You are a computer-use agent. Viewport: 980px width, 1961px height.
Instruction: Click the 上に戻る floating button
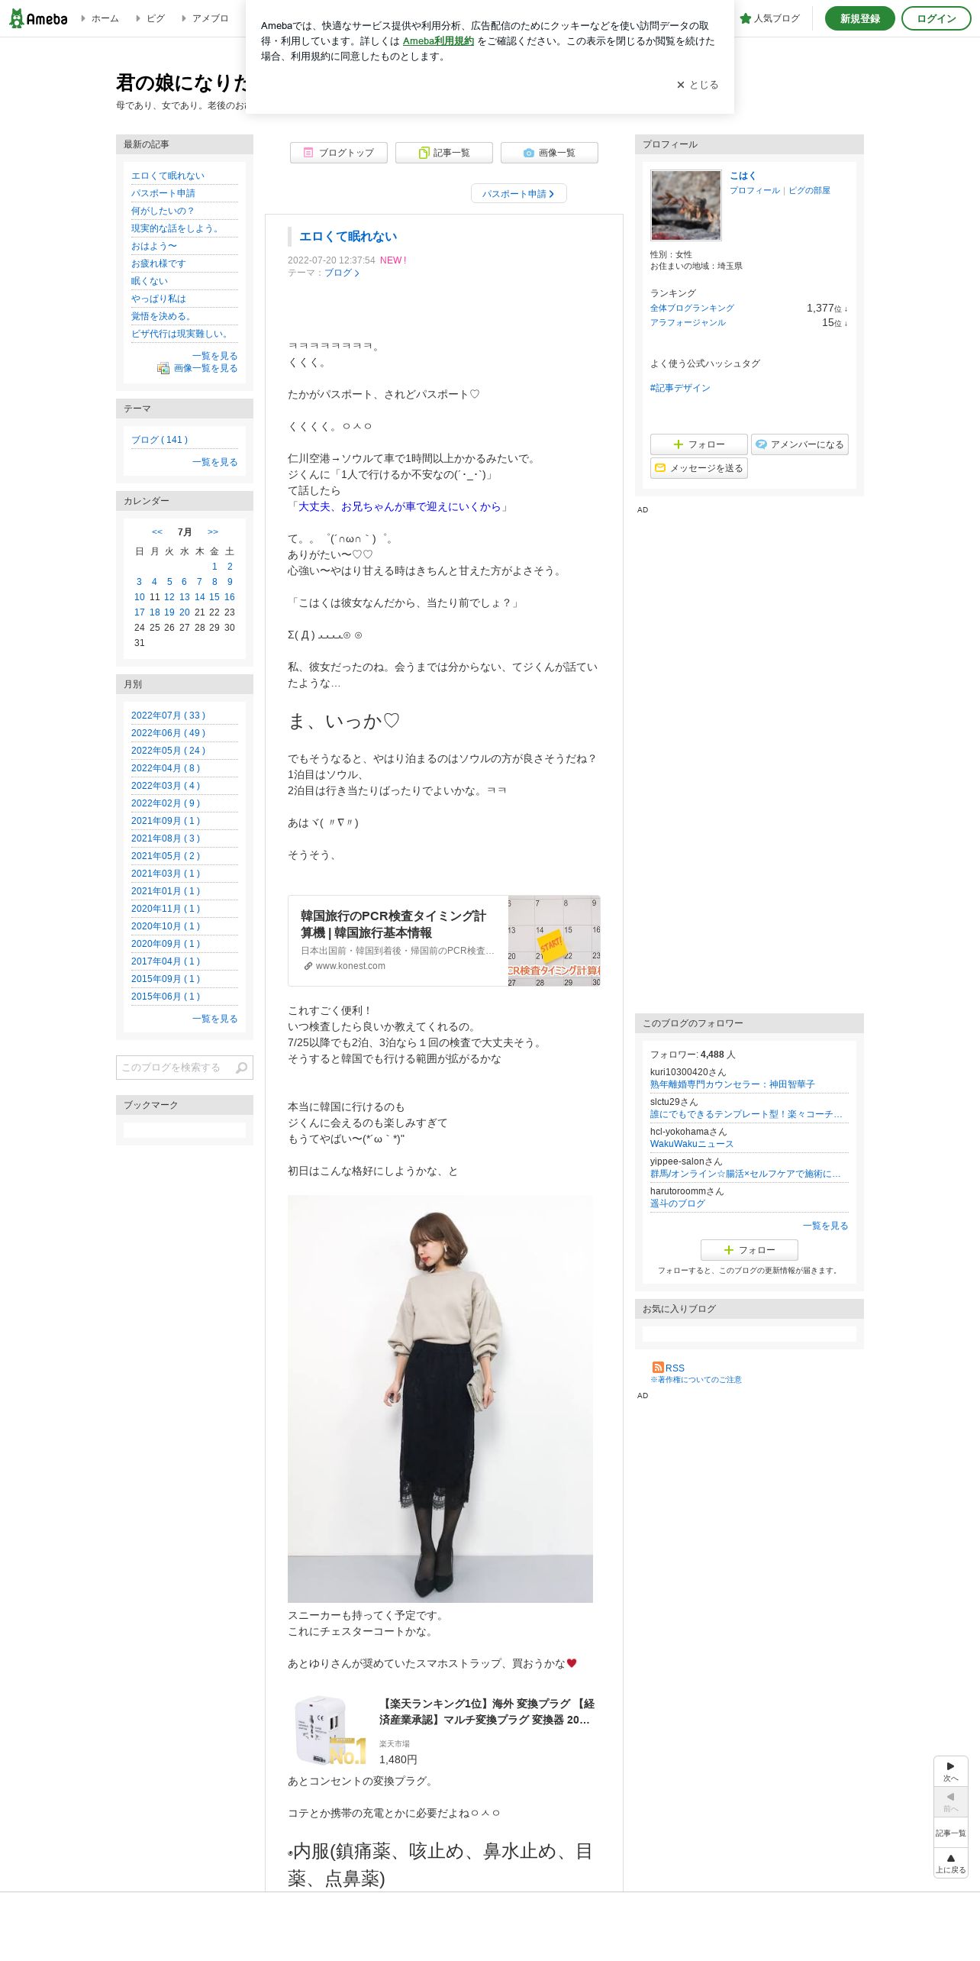[x=951, y=1863]
